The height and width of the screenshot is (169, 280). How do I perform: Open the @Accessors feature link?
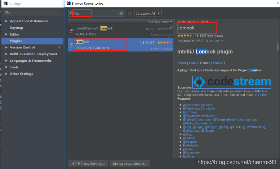coord(191,153)
